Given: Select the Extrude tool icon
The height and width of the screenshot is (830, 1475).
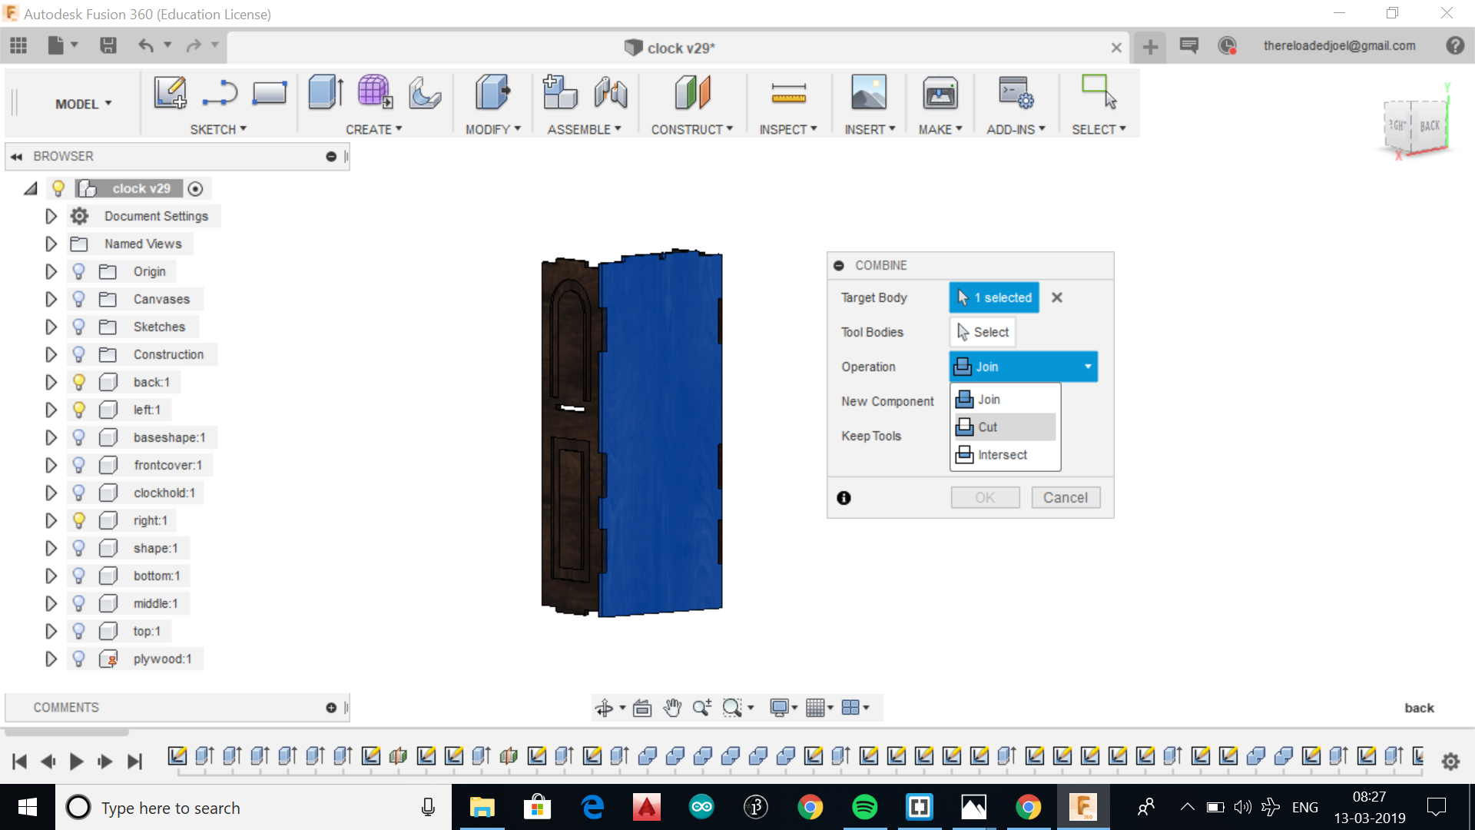Looking at the screenshot, I should pyautogui.click(x=326, y=92).
